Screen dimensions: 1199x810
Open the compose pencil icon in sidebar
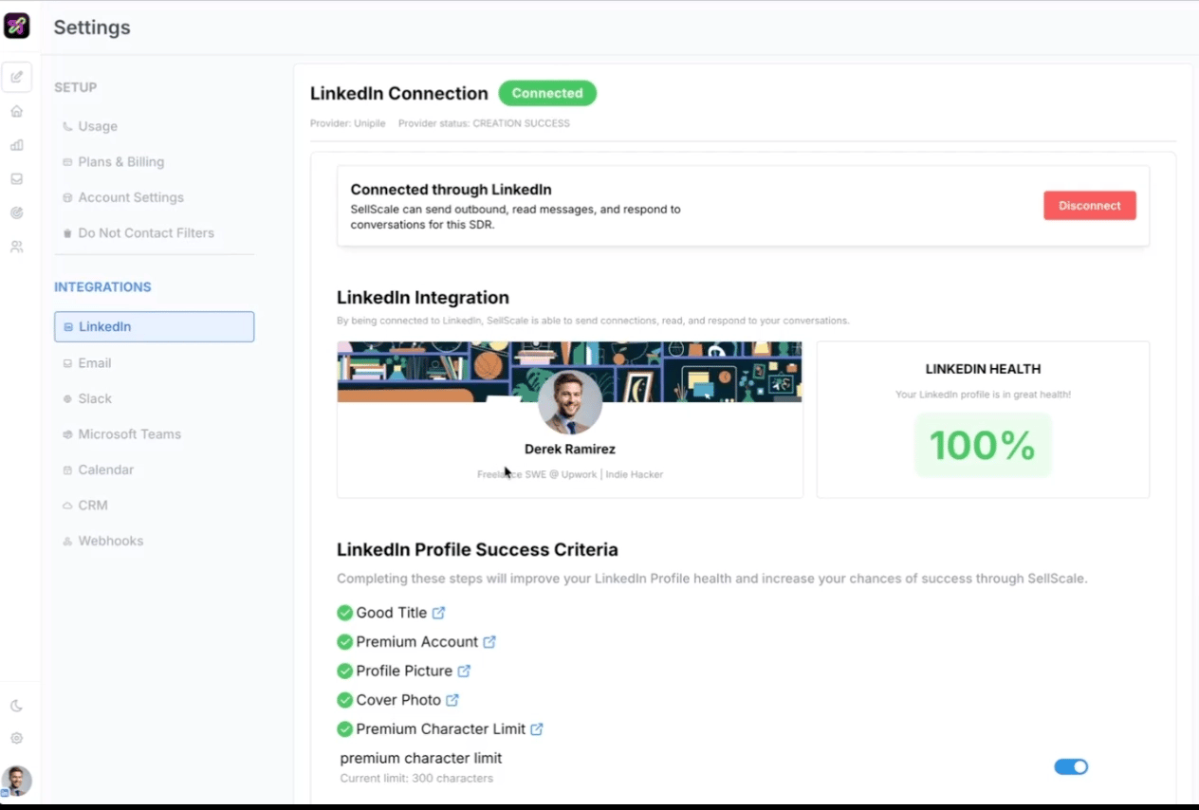17,77
